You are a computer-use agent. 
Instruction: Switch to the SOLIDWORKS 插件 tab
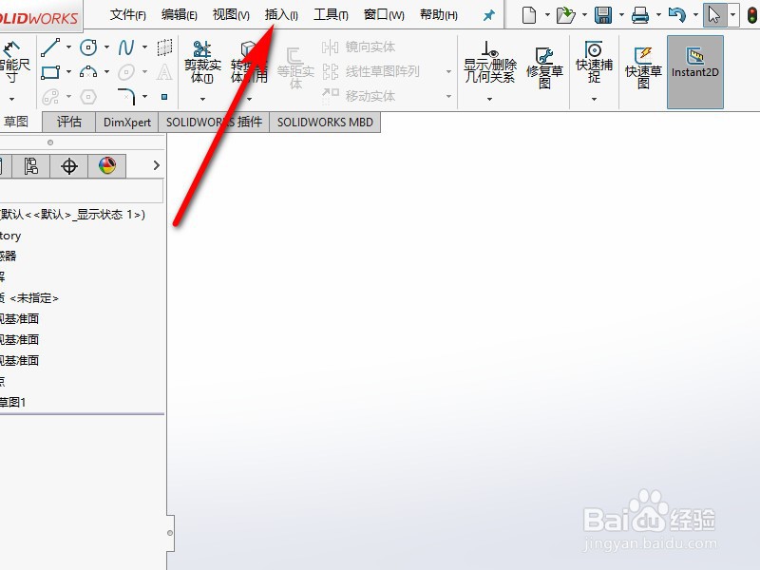pos(214,122)
